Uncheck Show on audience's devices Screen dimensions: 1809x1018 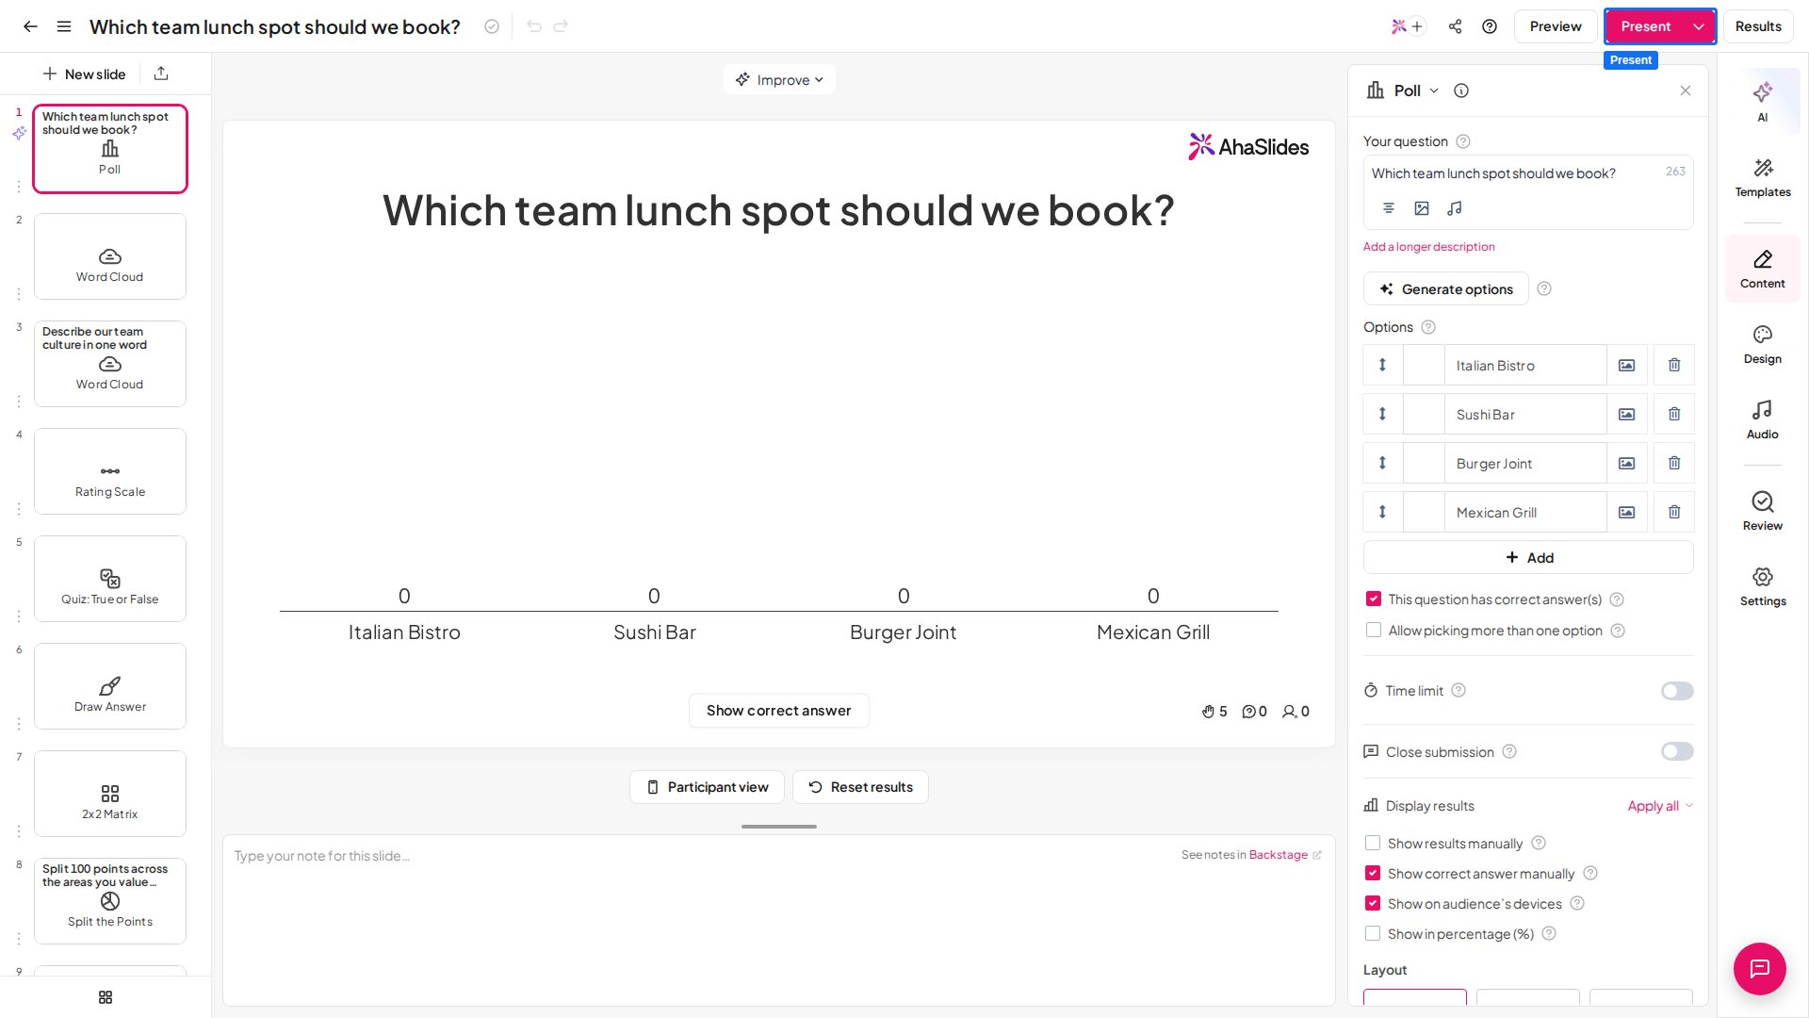[x=1373, y=903]
